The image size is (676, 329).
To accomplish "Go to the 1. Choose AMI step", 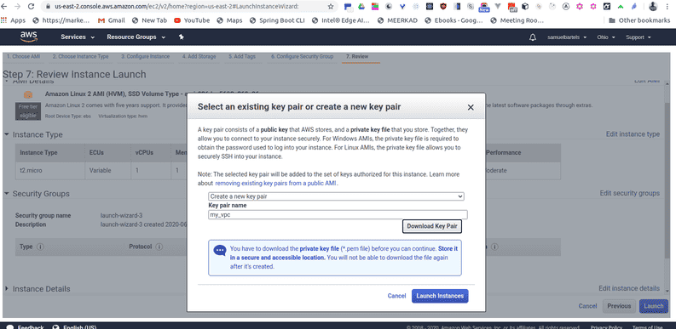I will 23,56.
